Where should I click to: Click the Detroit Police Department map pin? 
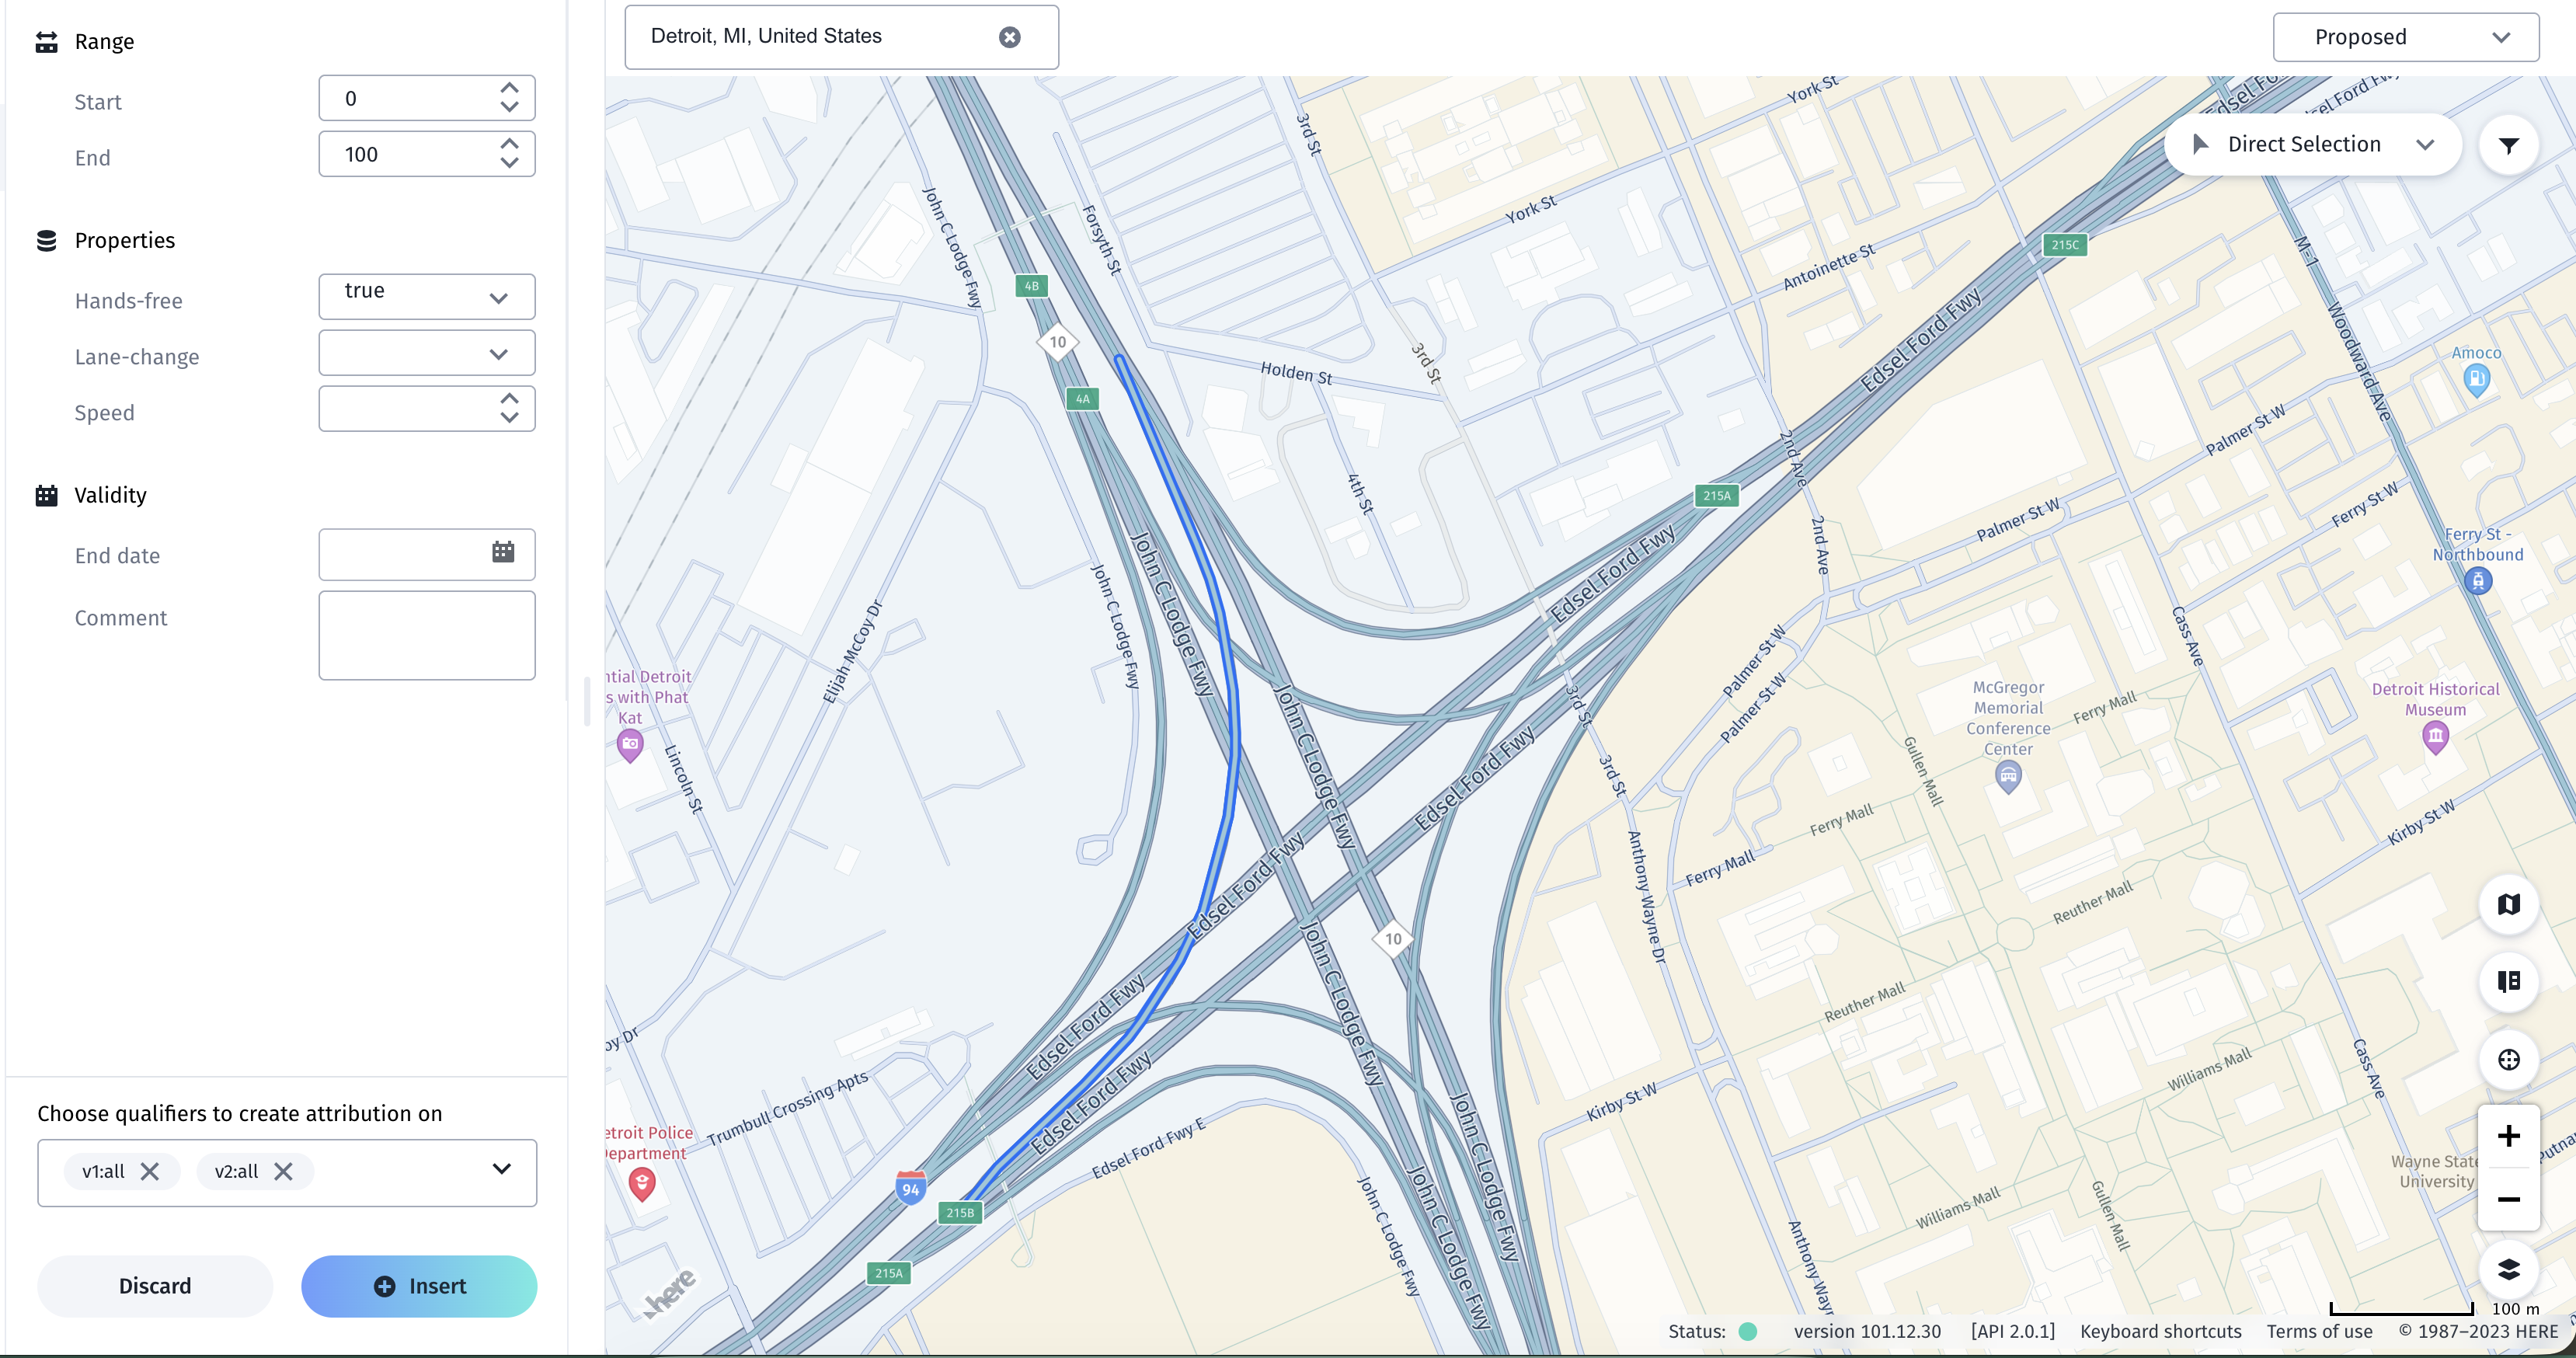click(642, 1184)
